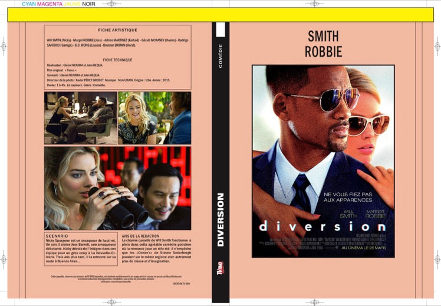Click the AVIS DE LA REDACTION heading
441x306 pixels.
[141, 236]
